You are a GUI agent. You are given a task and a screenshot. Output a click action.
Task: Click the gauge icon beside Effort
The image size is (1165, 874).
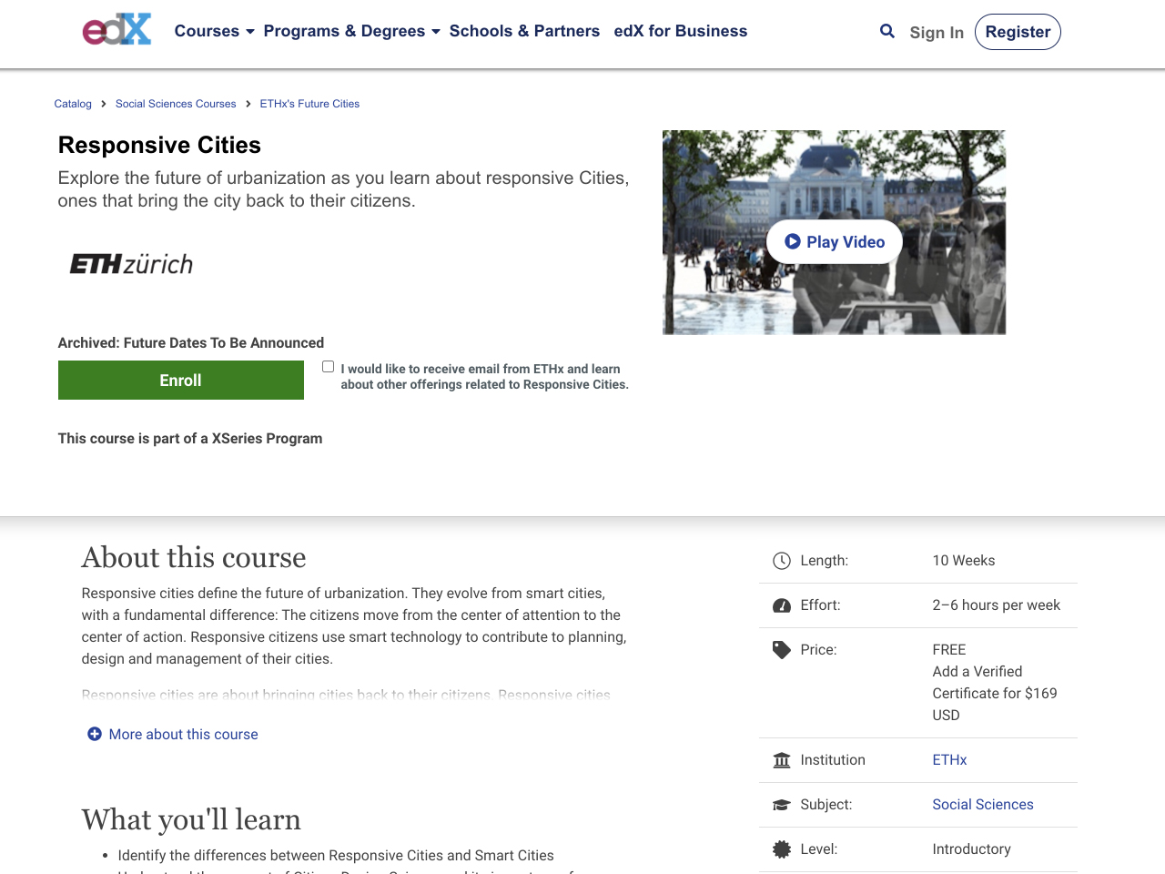click(782, 605)
